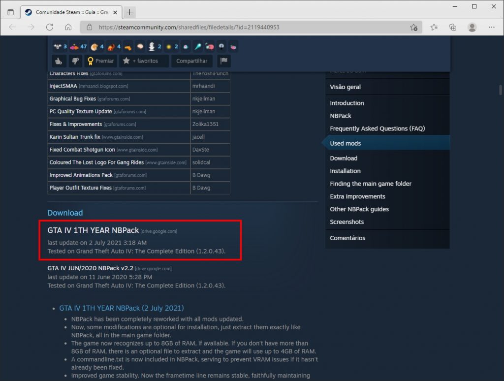This screenshot has width=504, height=381.
Task: Go to browser home page
Action: tap(68, 27)
